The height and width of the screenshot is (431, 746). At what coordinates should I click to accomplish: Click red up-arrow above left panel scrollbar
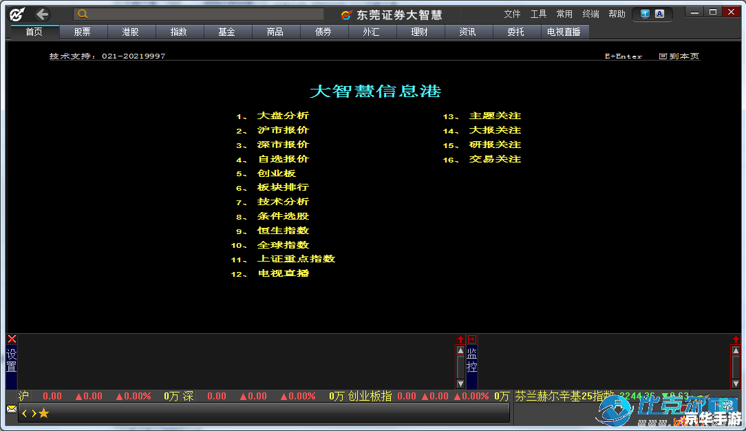(x=460, y=339)
